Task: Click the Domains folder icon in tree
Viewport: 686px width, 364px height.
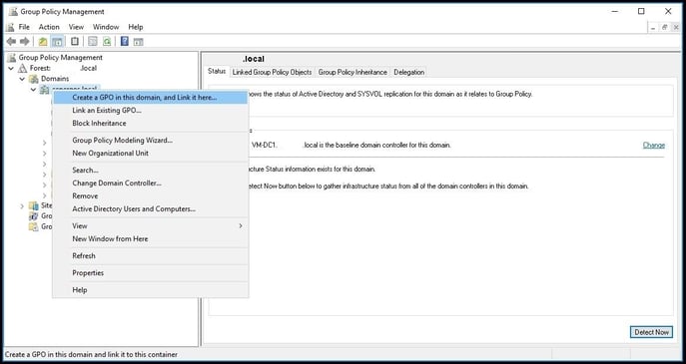Action: tap(34, 79)
